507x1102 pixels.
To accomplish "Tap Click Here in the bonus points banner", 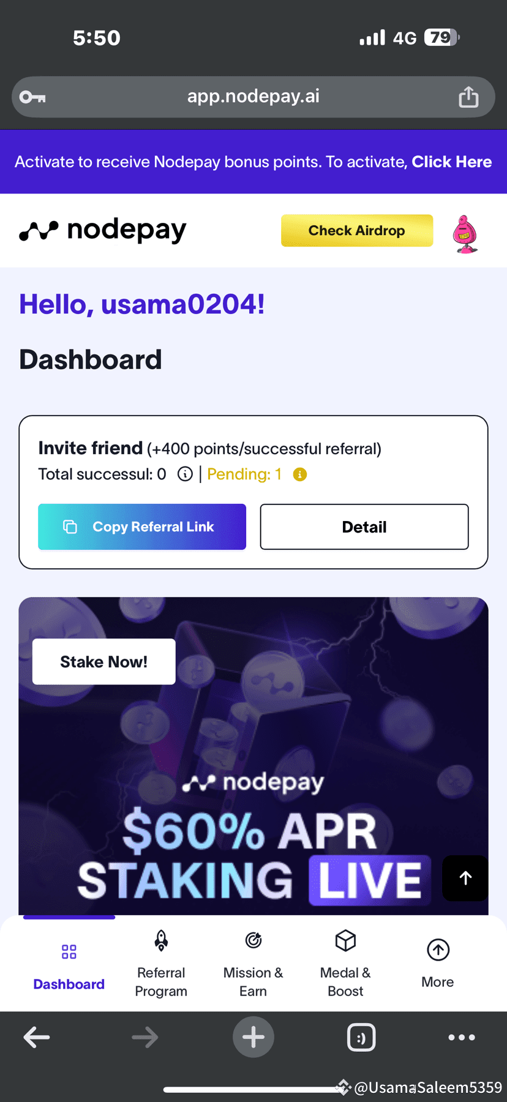I will [x=452, y=162].
